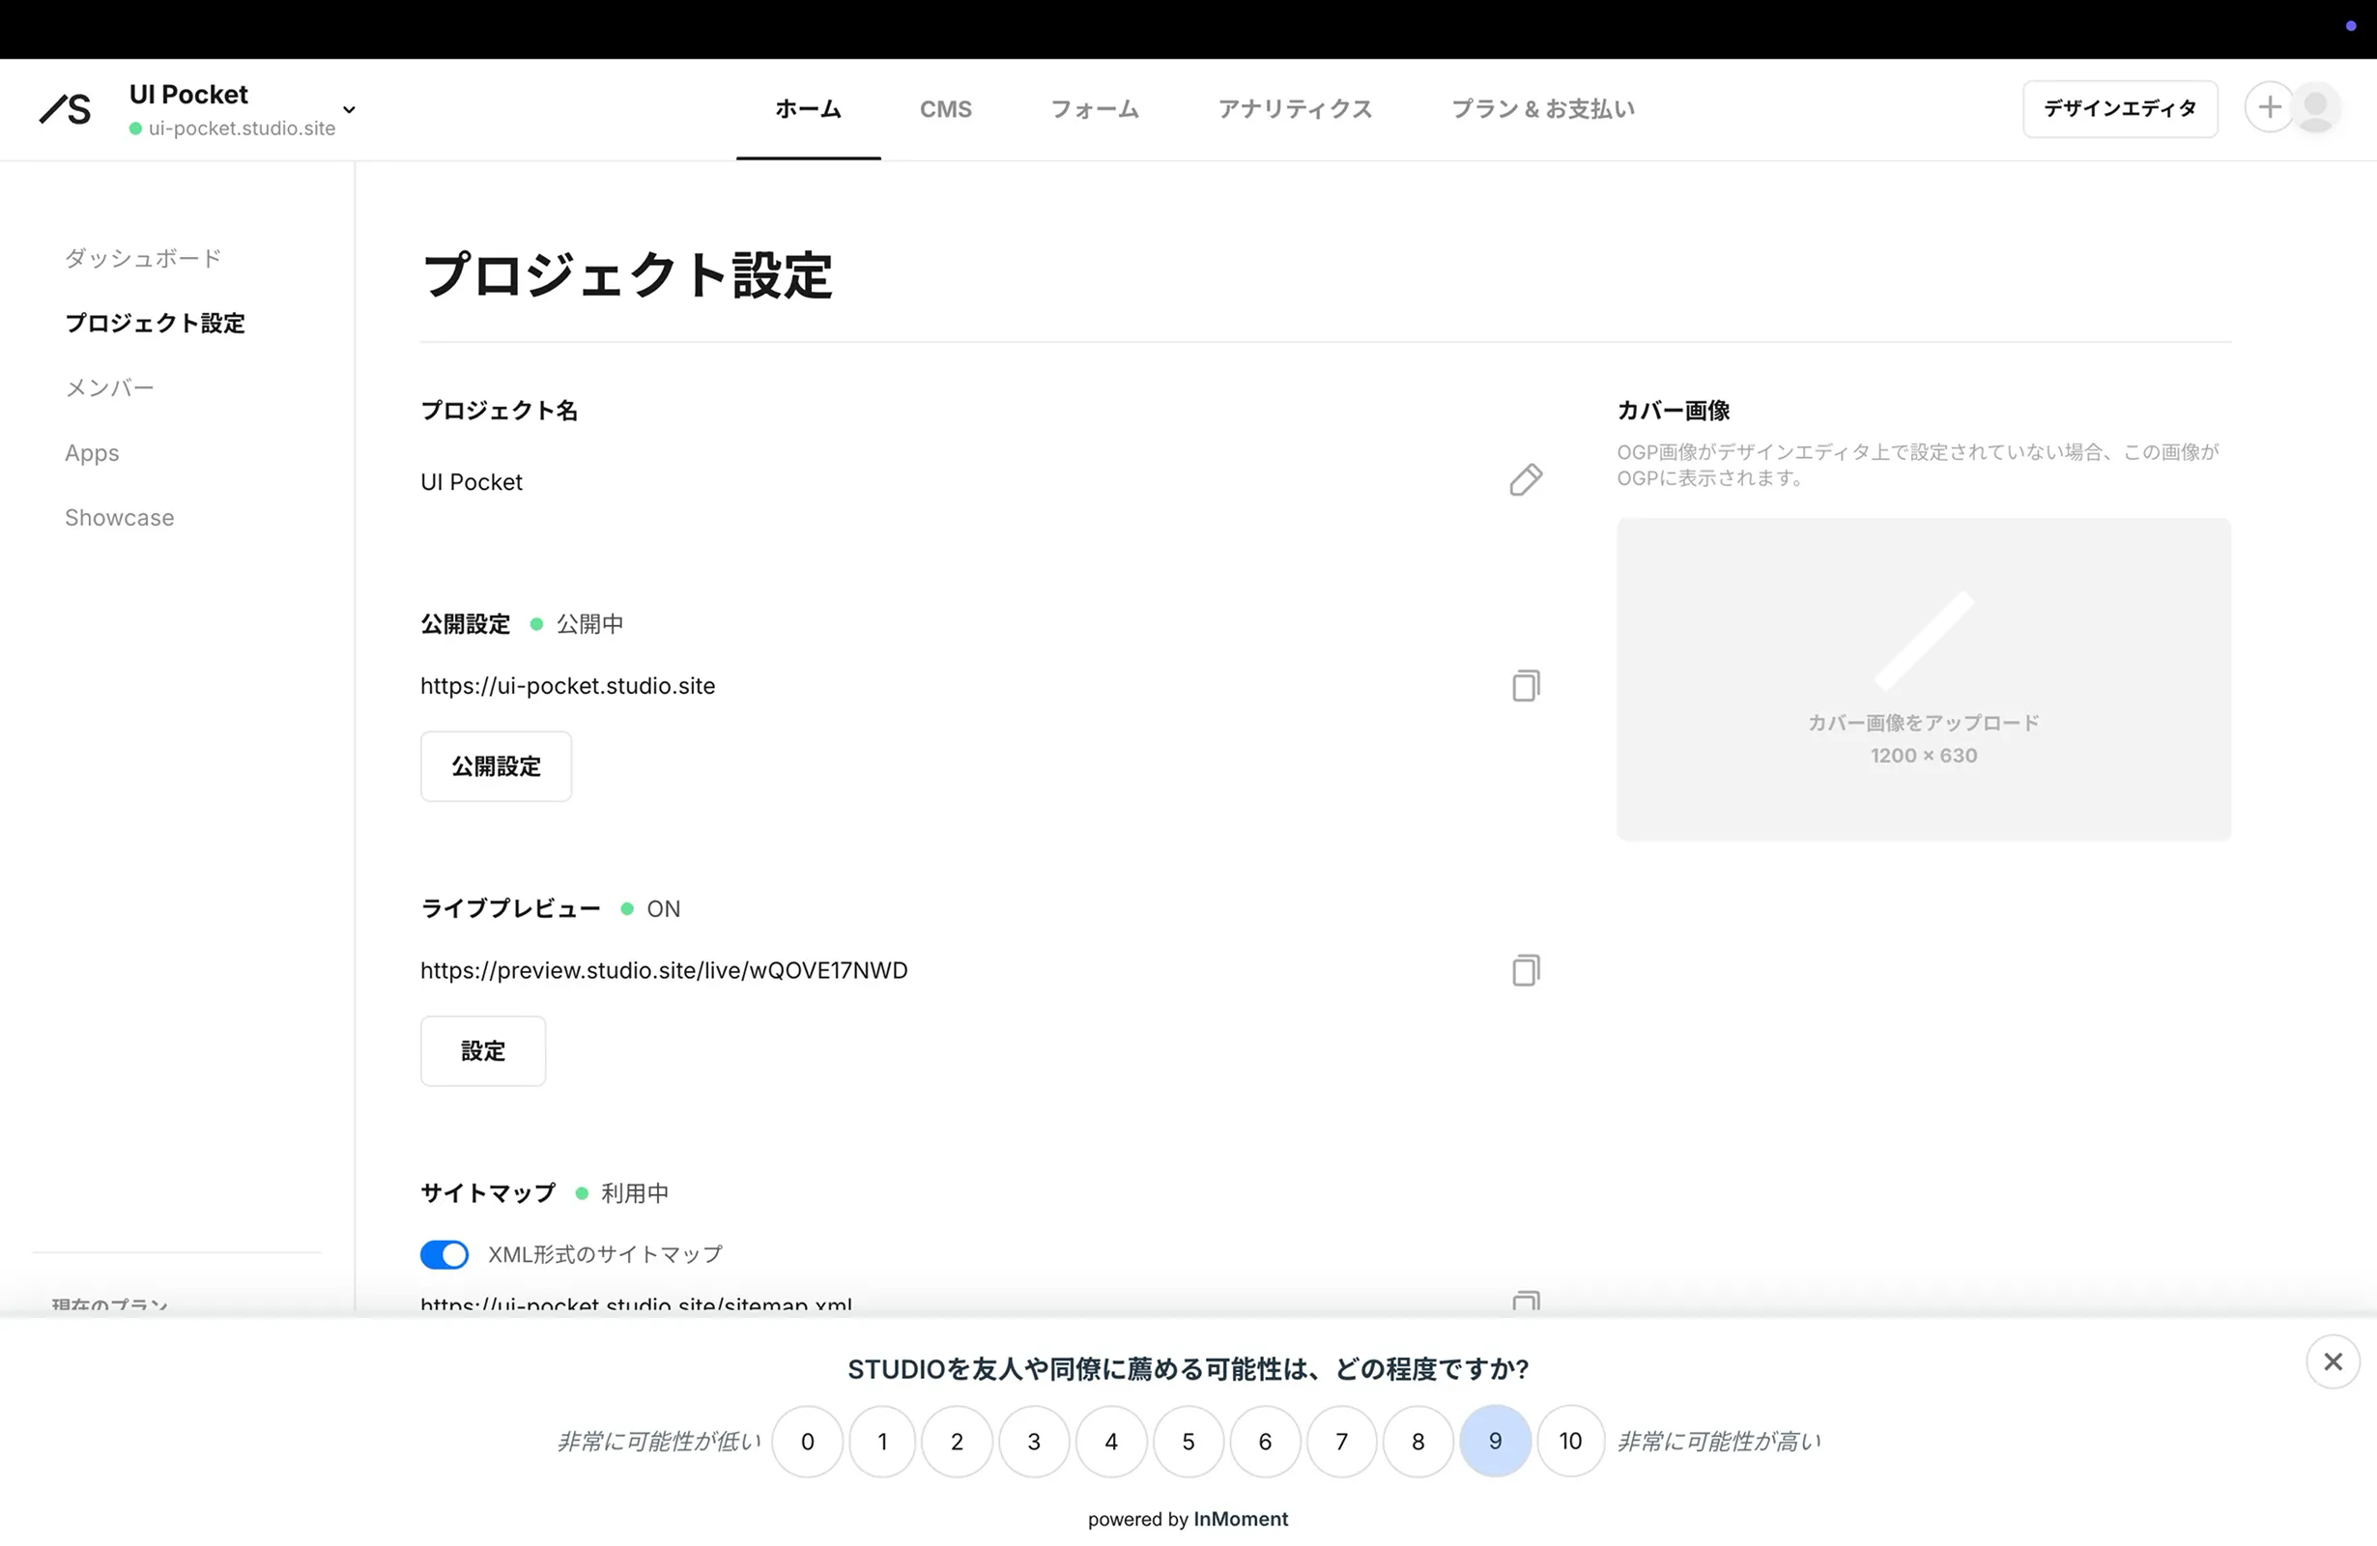
Task: Rate 3 in the survey
Action: pyautogui.click(x=1034, y=1441)
